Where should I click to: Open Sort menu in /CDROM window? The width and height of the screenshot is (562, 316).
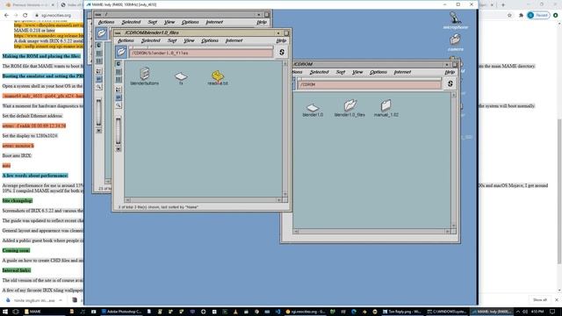pos(341,72)
